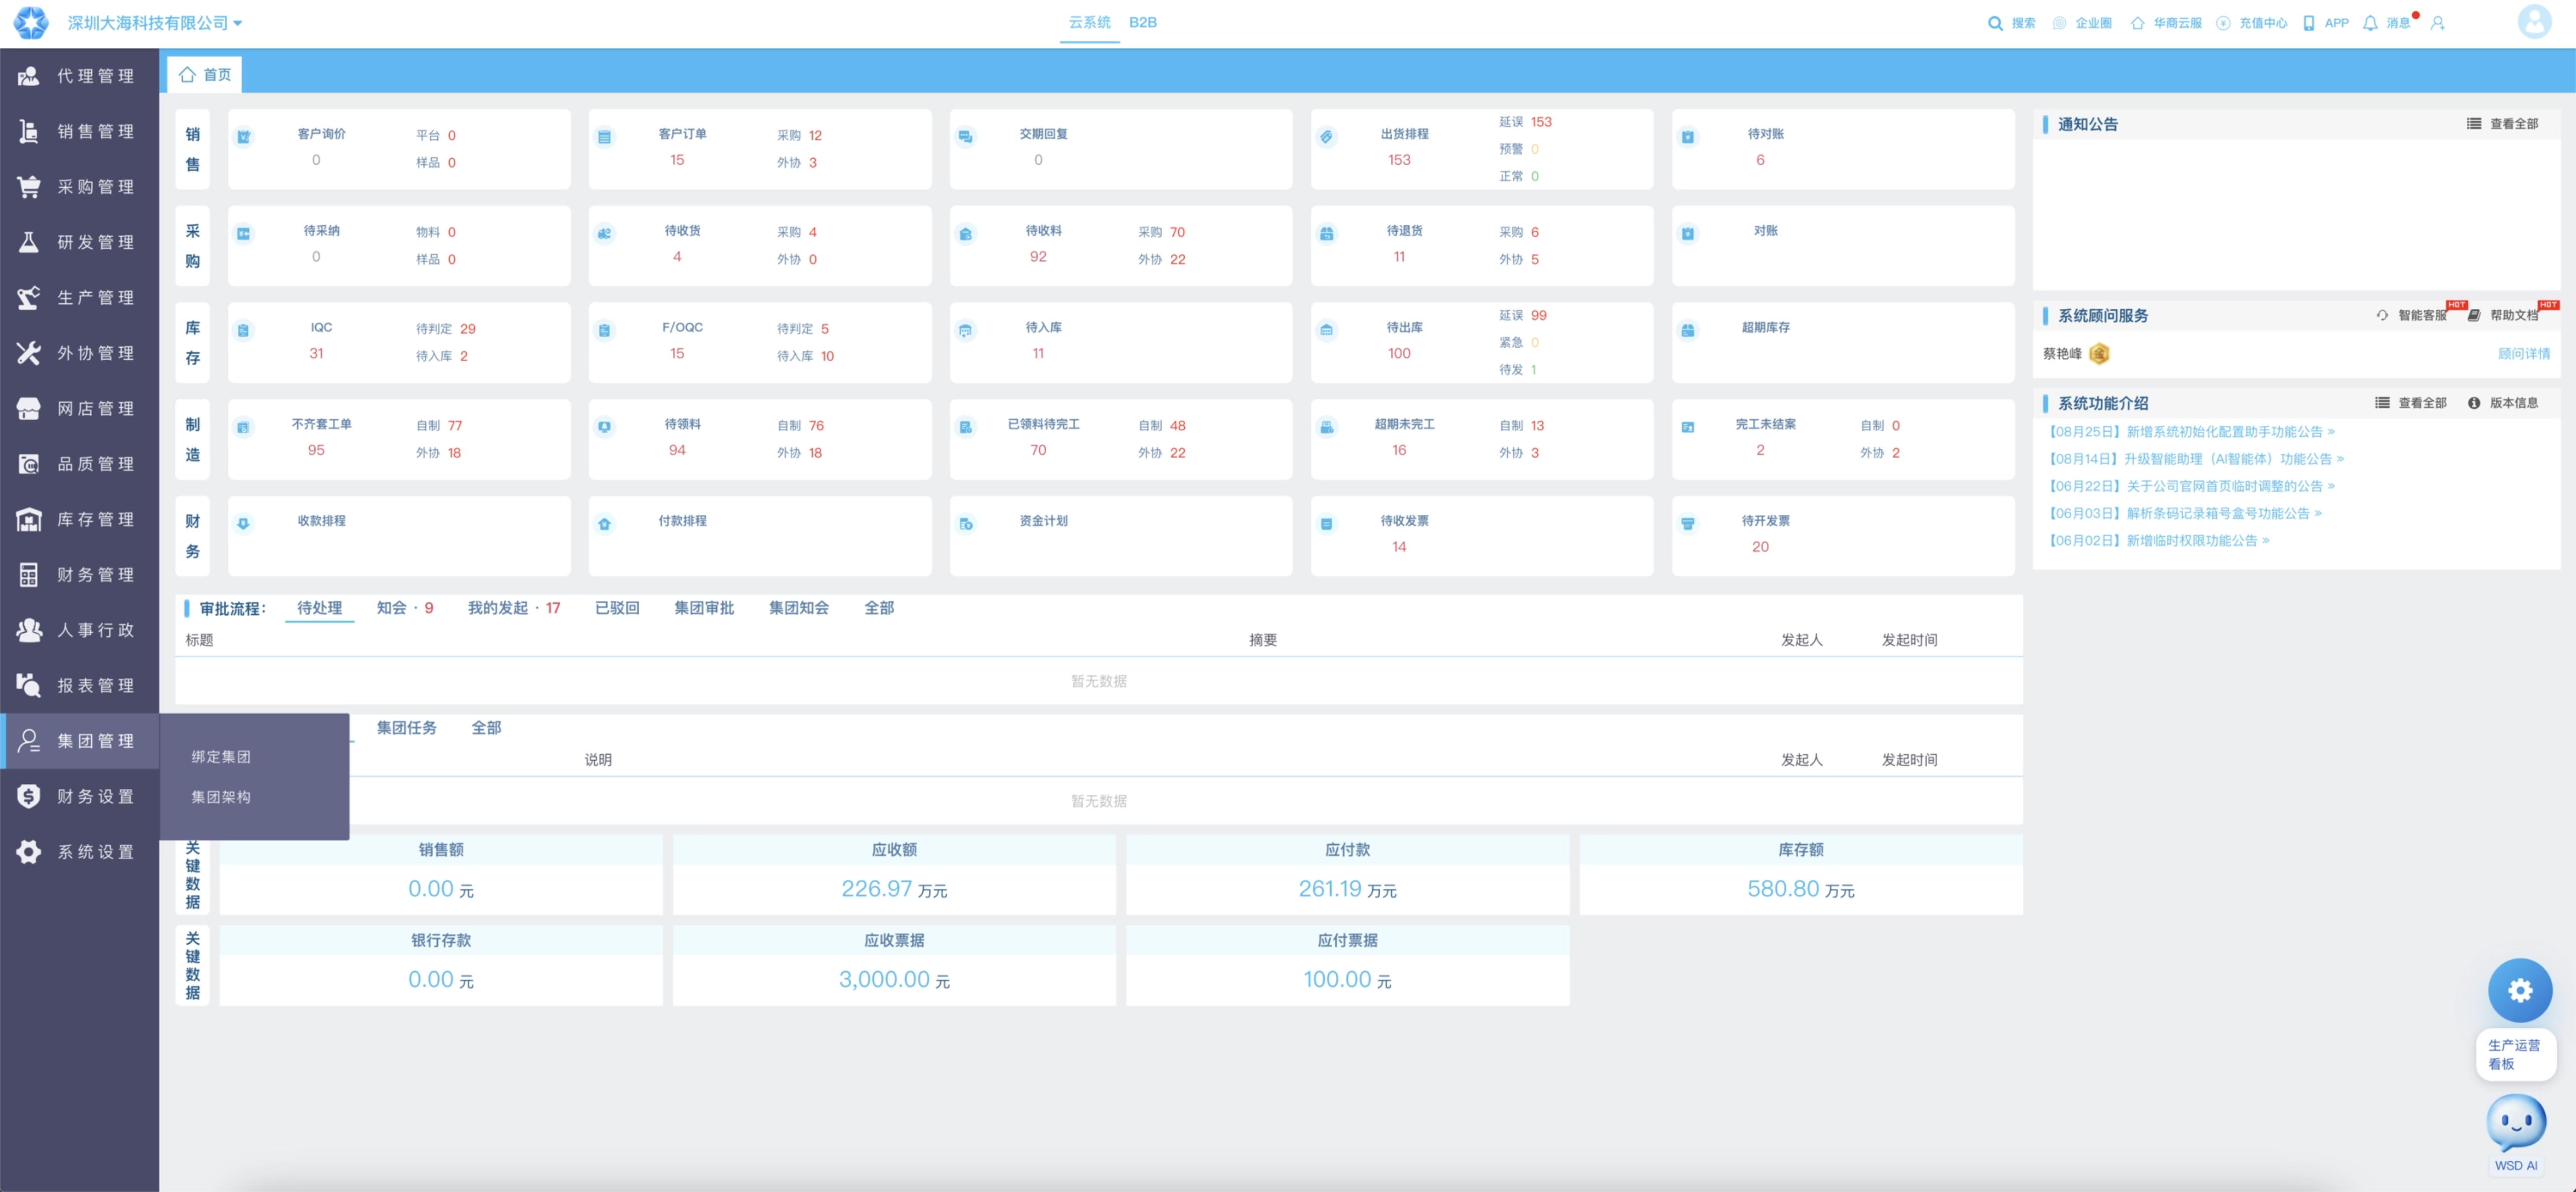
Task: Open the 采购管理 shopping cart icon
Action: [x=29, y=187]
